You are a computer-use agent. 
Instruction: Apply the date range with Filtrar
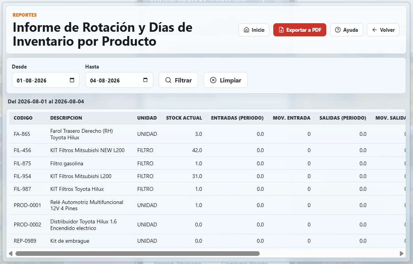178,80
